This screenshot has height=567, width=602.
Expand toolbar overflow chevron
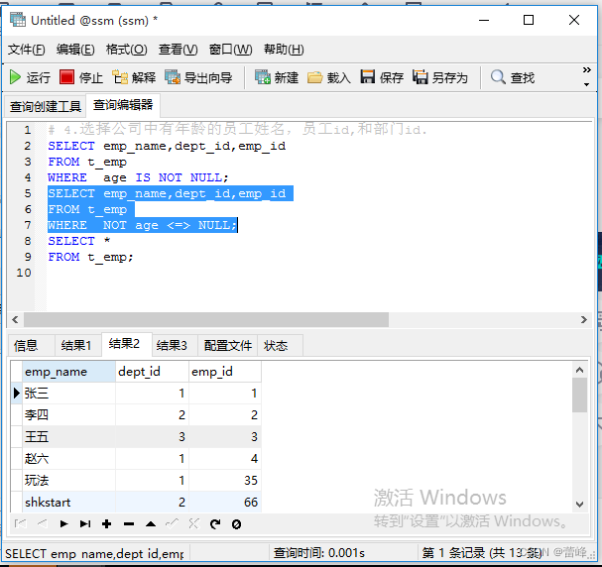(587, 69)
